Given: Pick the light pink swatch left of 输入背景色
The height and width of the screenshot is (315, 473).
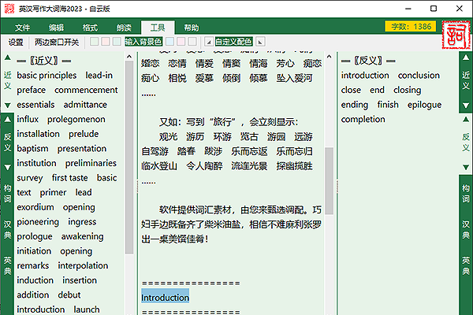Looking at the screenshot, I should point(106,42).
